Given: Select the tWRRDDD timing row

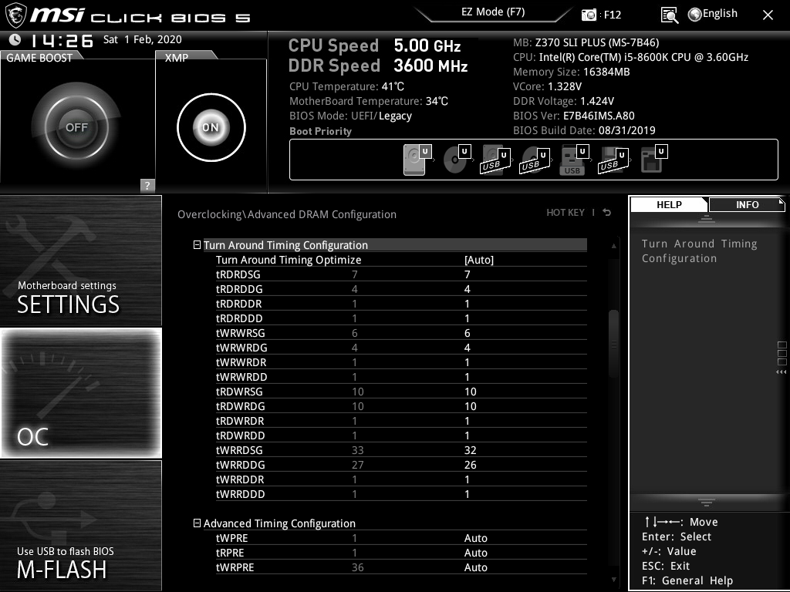Looking at the screenshot, I should (401, 493).
